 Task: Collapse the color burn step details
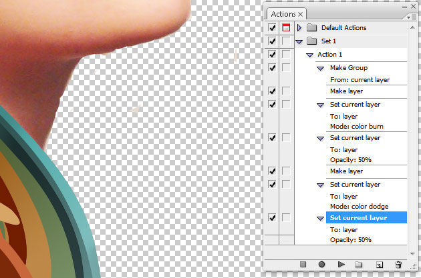pos(320,105)
